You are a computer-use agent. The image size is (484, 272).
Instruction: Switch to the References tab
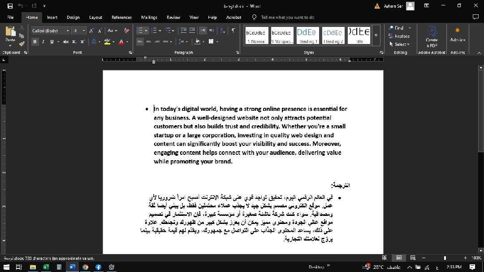(x=121, y=18)
